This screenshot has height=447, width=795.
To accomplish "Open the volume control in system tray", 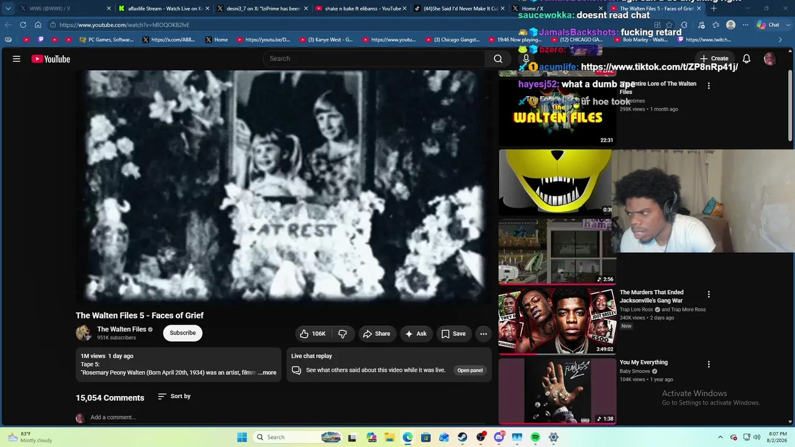I will click(x=756, y=437).
